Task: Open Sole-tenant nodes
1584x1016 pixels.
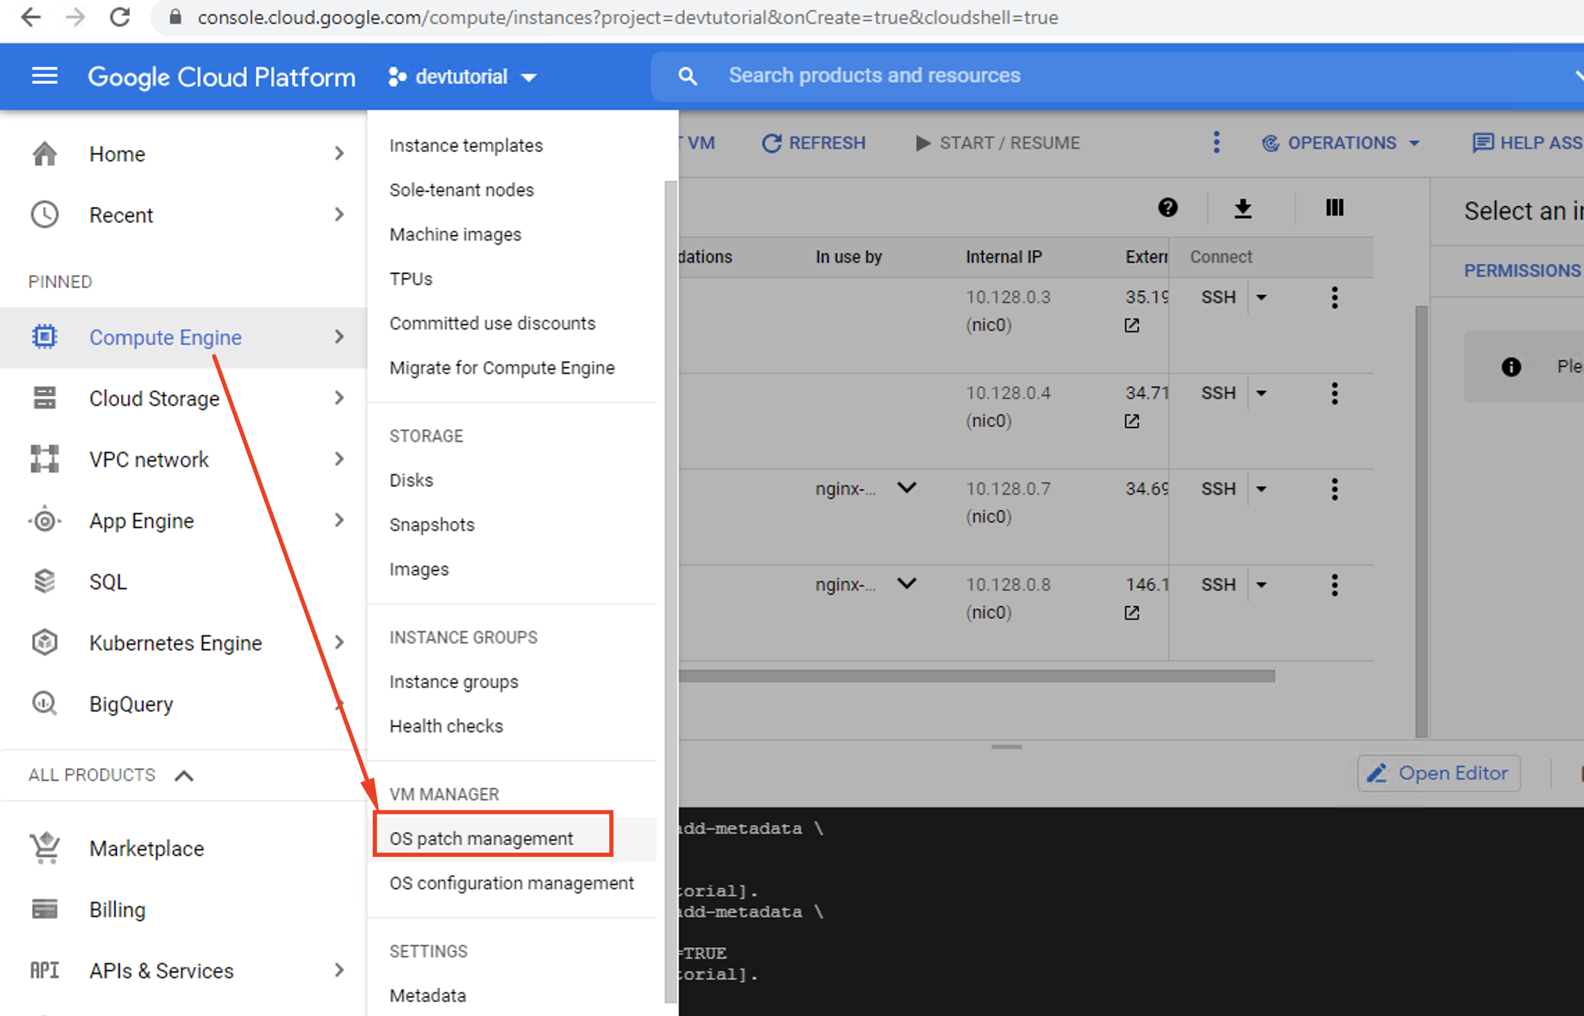Action: click(x=461, y=190)
